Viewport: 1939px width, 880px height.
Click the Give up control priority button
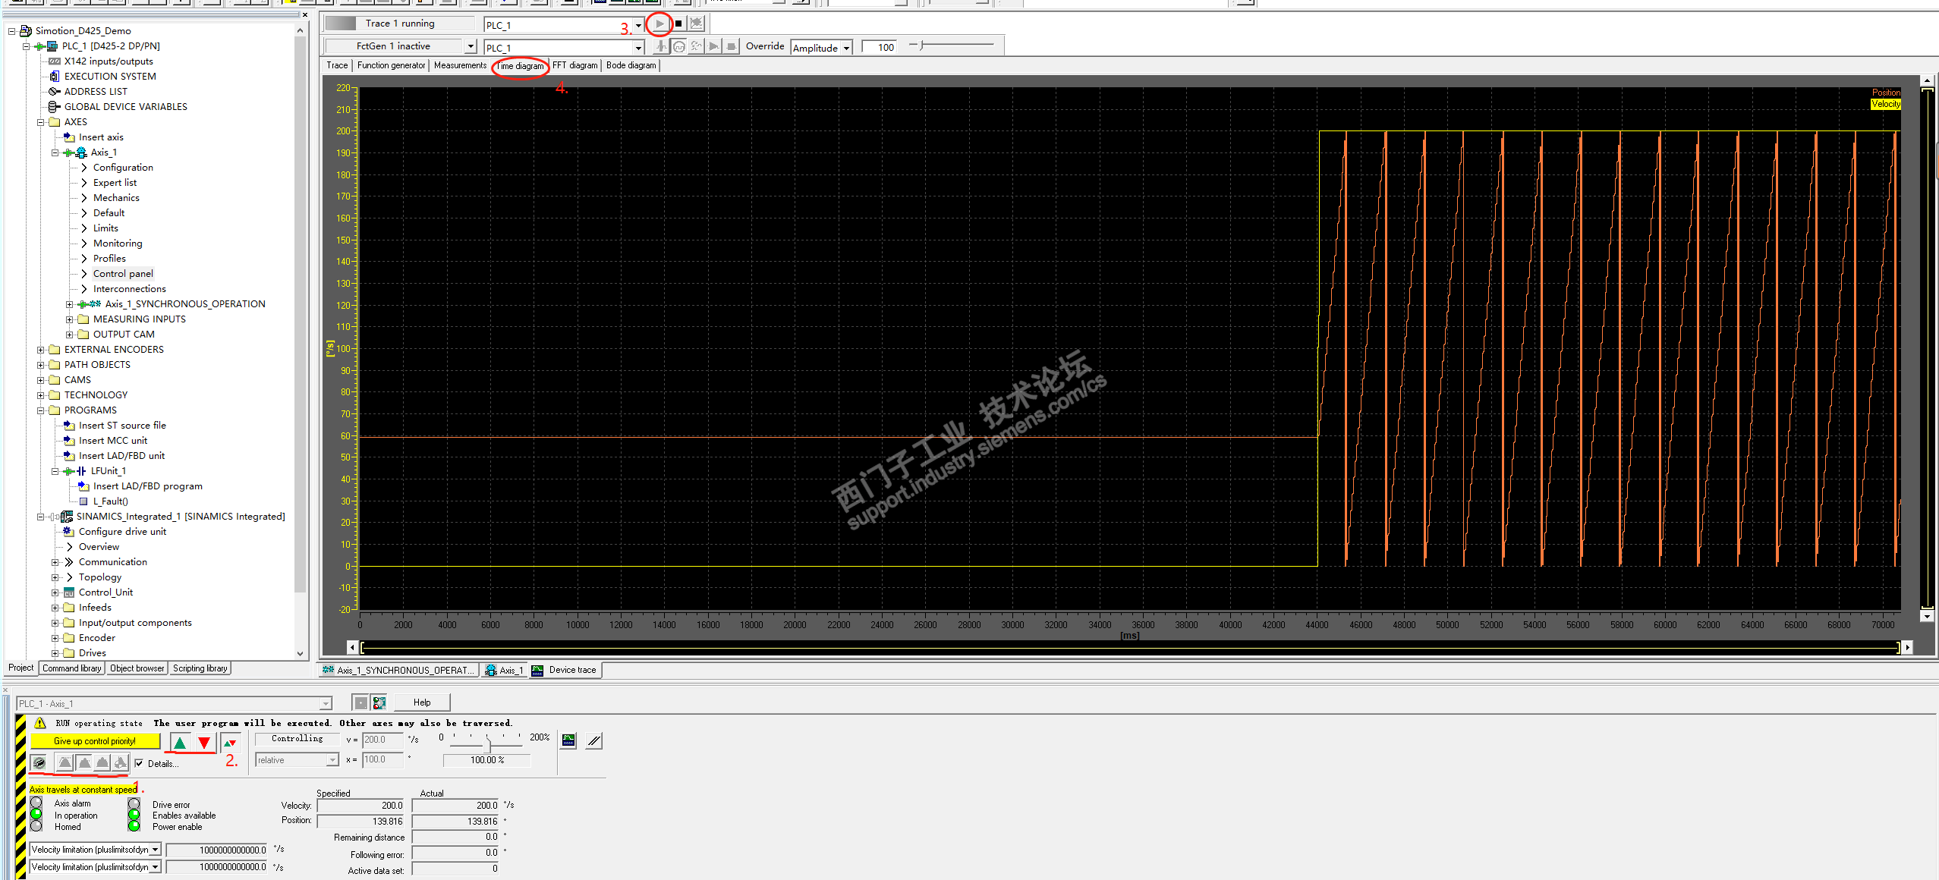click(x=95, y=741)
